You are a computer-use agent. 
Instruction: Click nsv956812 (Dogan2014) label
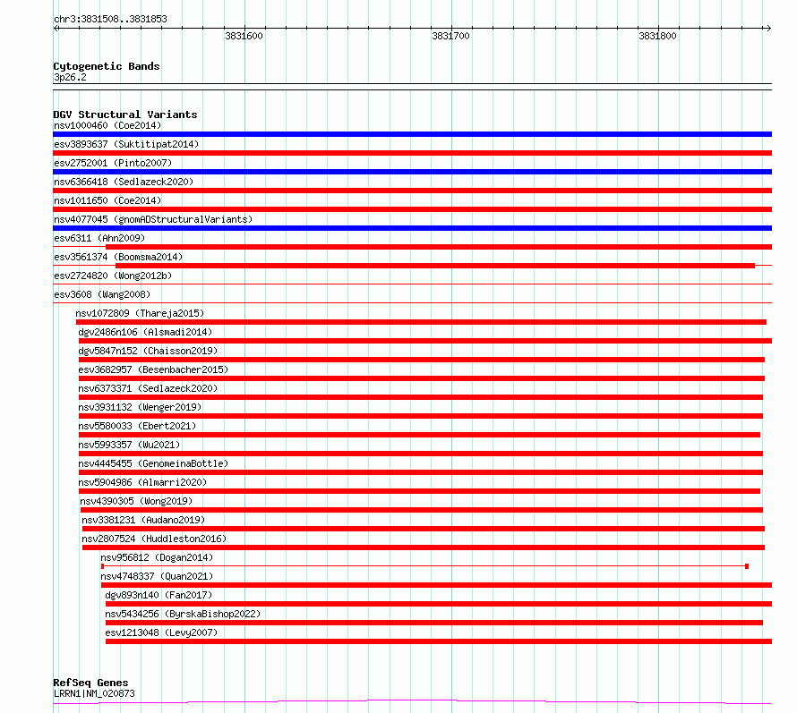pos(157,557)
